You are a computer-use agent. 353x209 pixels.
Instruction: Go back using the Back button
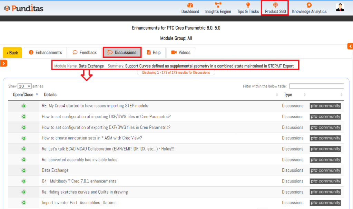[x=12, y=53]
